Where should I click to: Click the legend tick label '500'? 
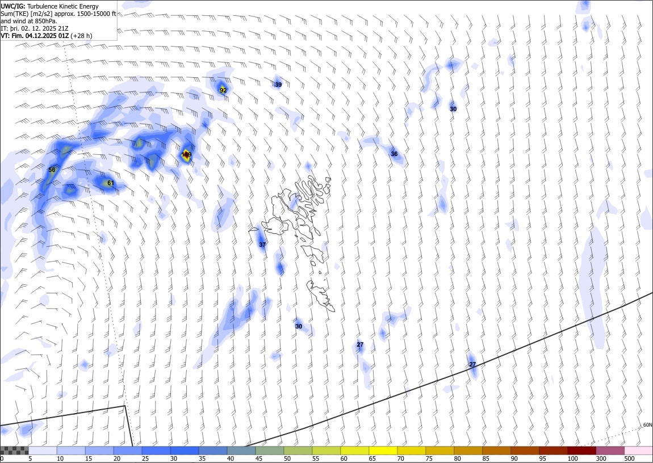point(629,458)
